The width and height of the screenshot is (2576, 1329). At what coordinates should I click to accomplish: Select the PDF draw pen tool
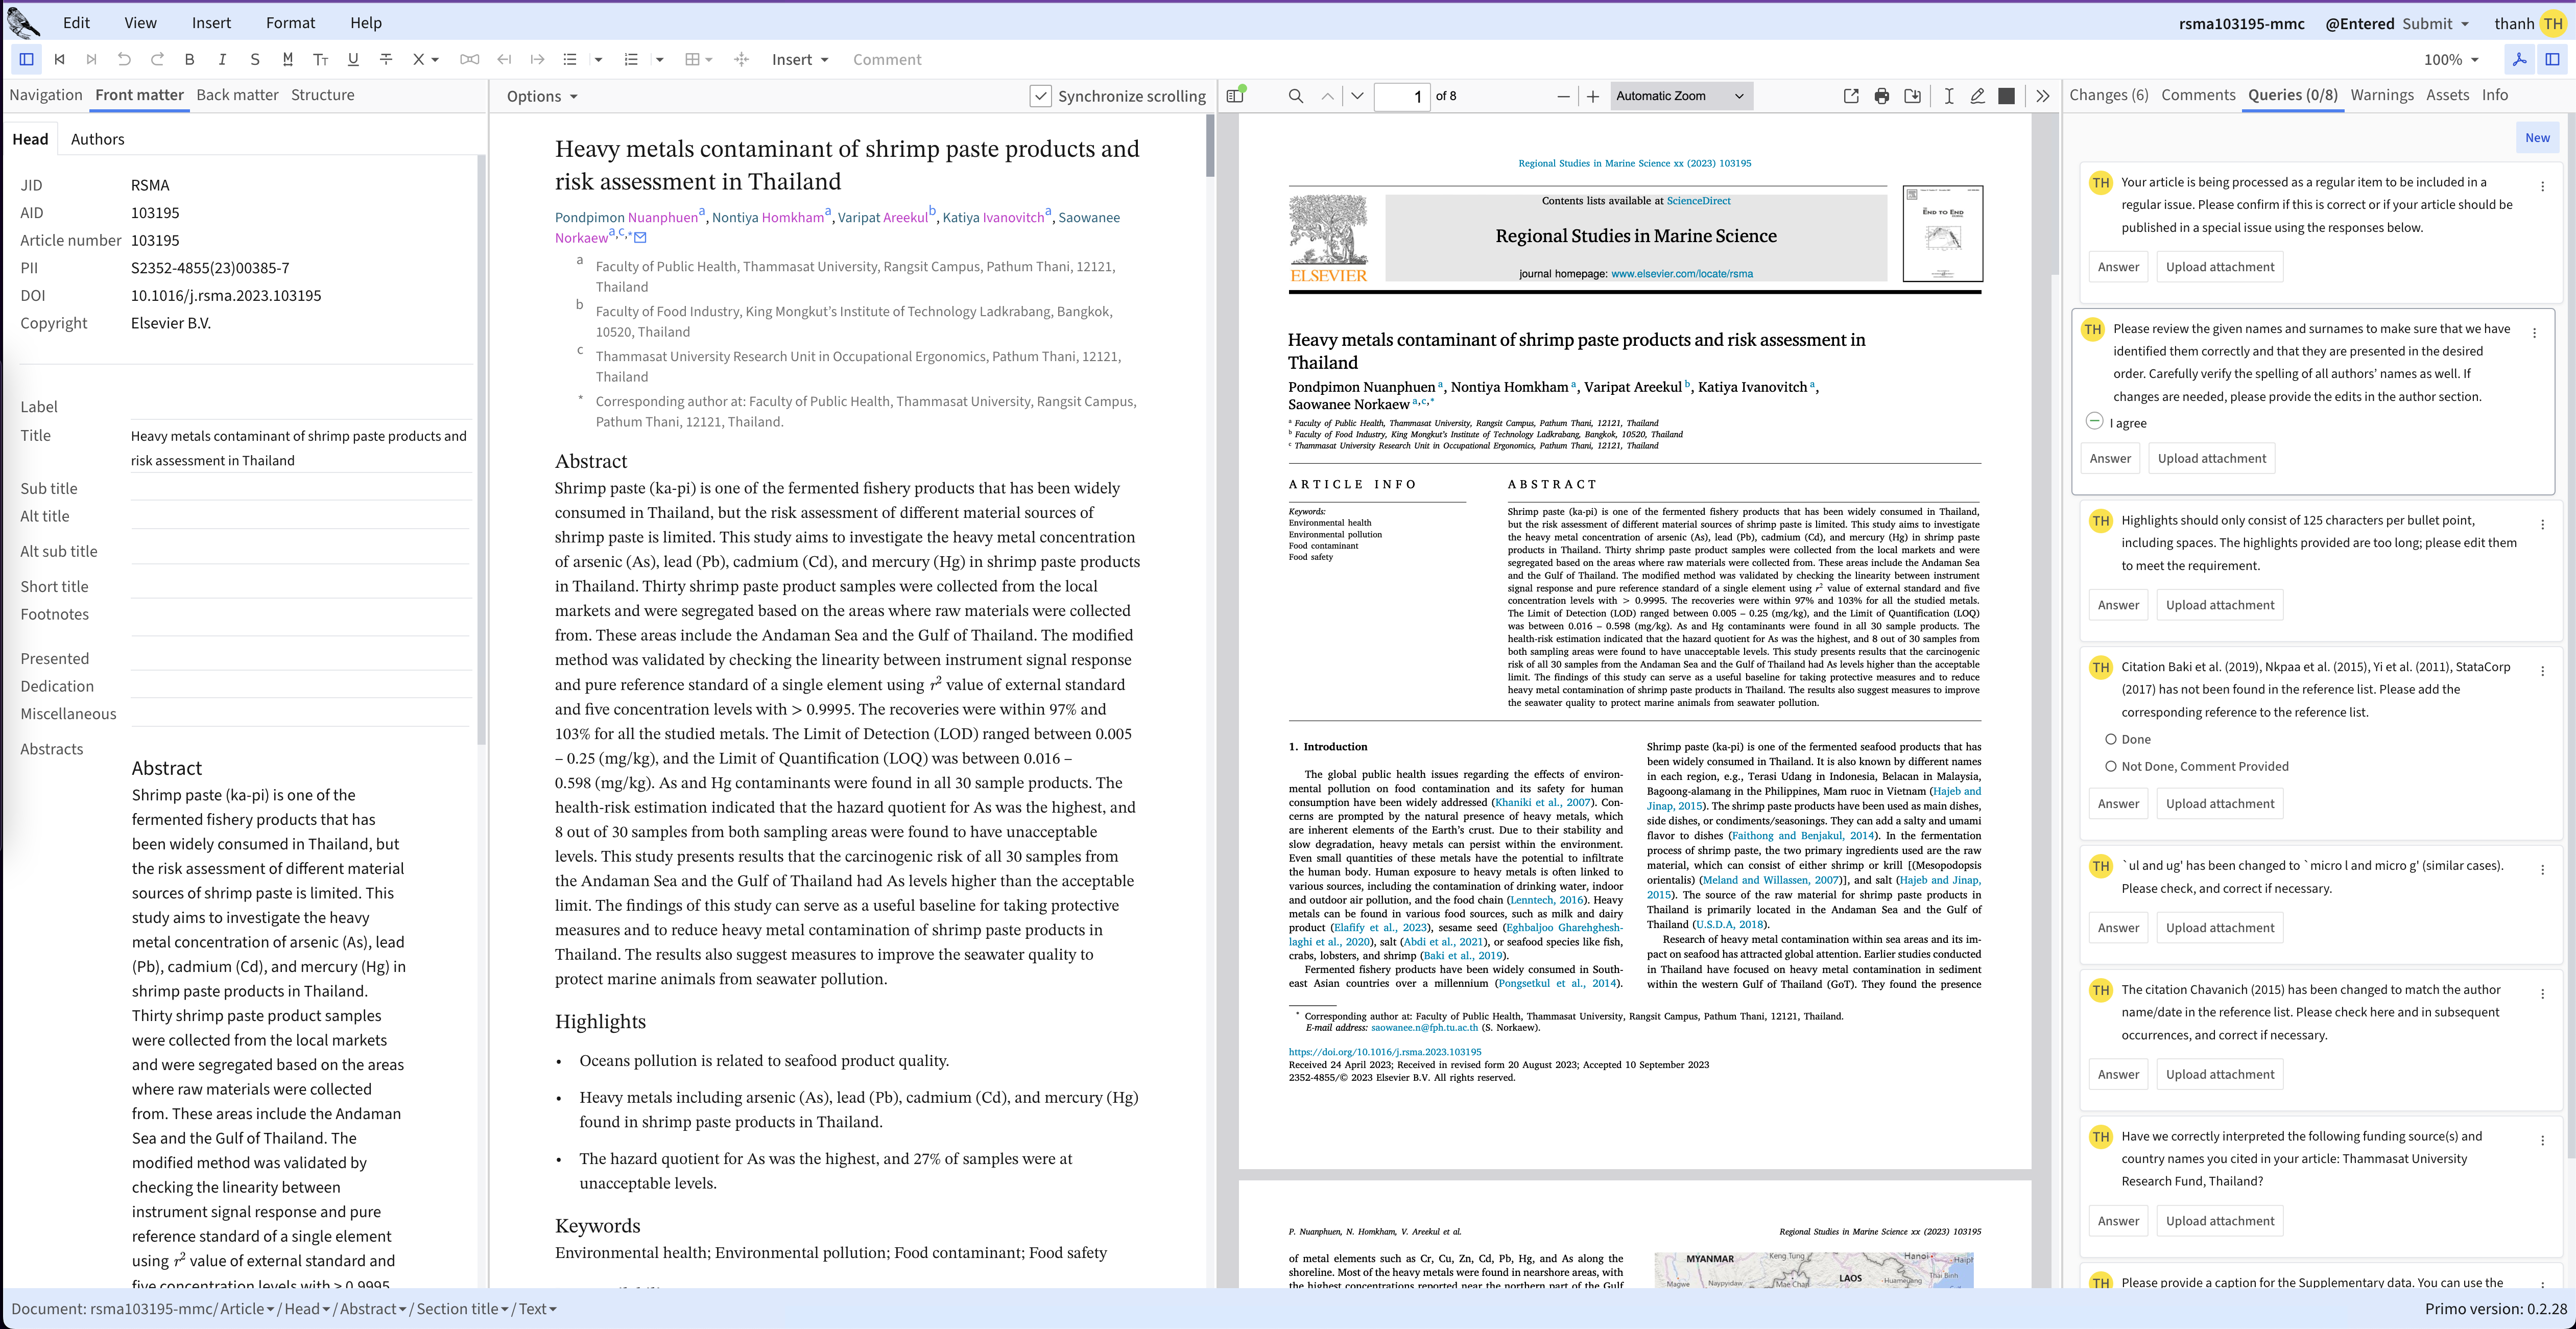[1977, 96]
